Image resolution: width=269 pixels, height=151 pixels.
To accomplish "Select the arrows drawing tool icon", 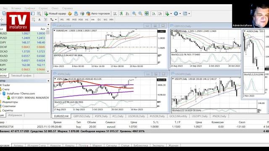I will coord(52,20).
